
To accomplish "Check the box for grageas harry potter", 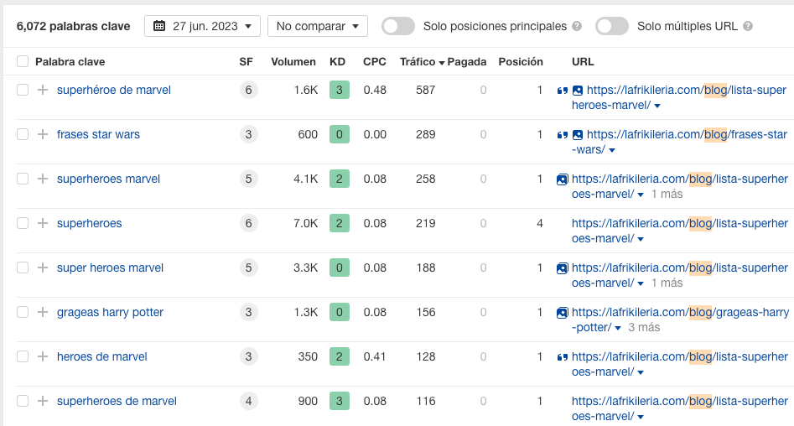I will [23, 312].
